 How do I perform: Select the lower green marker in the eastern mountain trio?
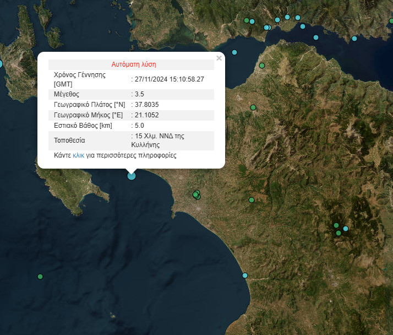coord(339,233)
